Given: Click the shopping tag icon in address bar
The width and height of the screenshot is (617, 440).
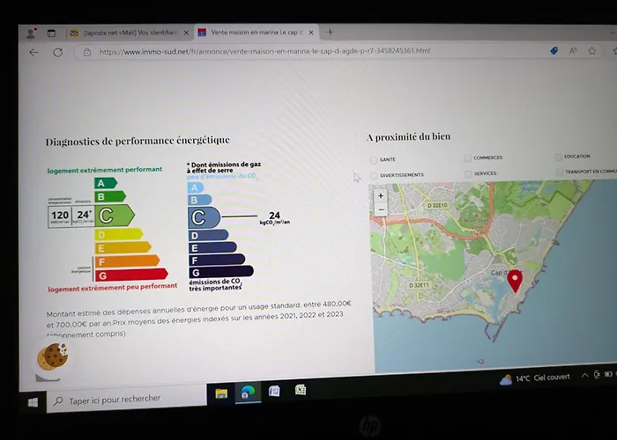Looking at the screenshot, I should coord(554,51).
